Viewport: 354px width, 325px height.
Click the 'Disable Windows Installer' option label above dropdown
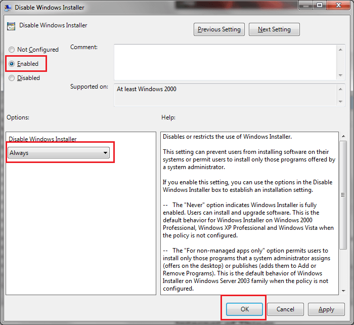42,139
